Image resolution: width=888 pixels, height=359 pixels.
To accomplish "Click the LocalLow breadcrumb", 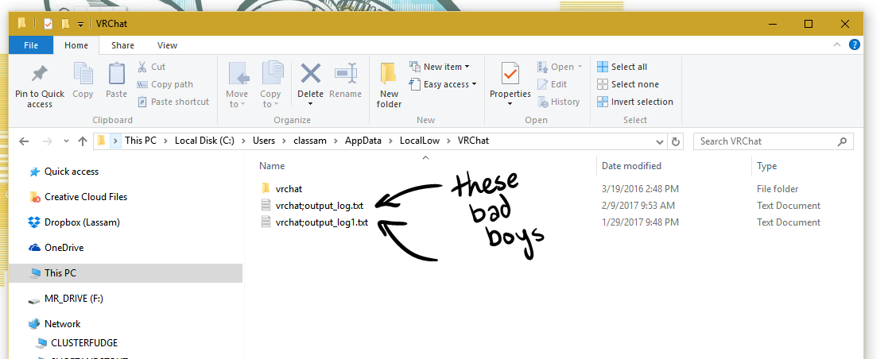I will (x=420, y=141).
